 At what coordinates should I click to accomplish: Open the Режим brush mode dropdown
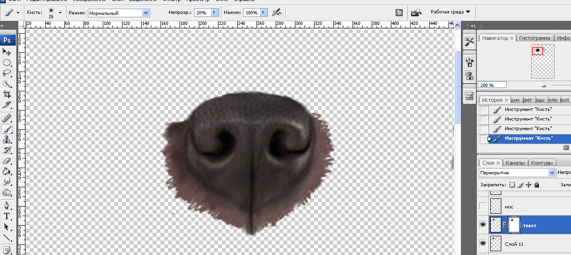tap(146, 13)
